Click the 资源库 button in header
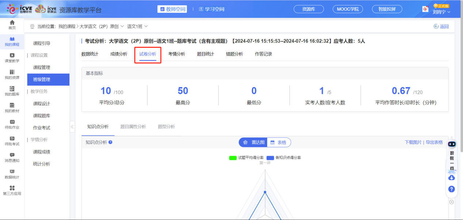 click(309, 9)
